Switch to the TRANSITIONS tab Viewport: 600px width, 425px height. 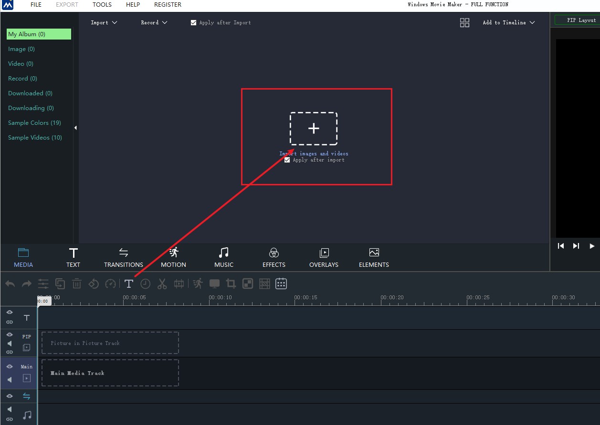[x=124, y=258]
